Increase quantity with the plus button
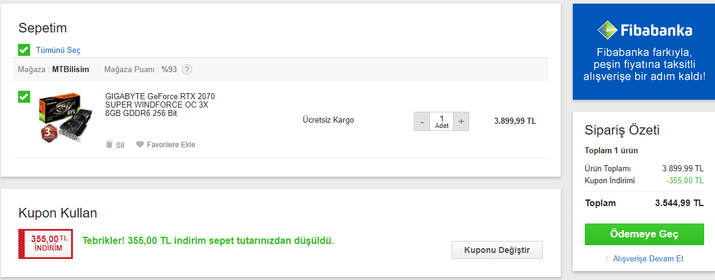 coord(461,121)
